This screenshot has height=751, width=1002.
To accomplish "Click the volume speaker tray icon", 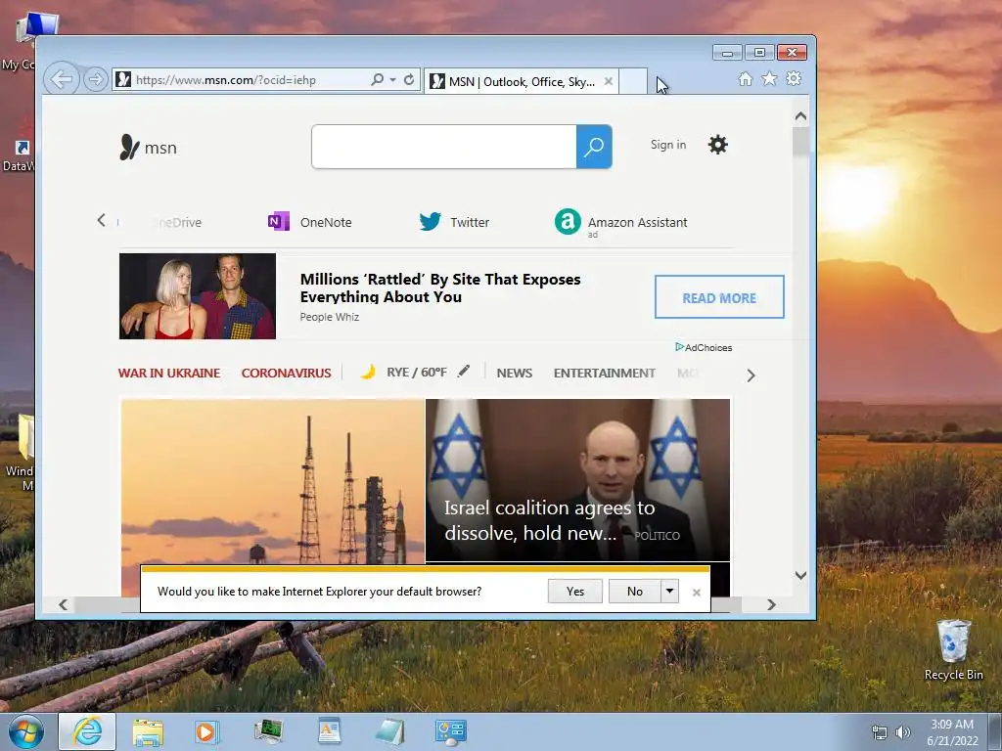I will (902, 732).
